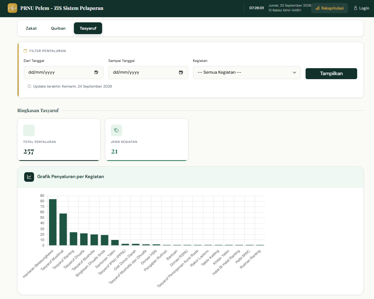
Task: Click the date Jumat, 25 September 2026
Action: tap(290, 5)
